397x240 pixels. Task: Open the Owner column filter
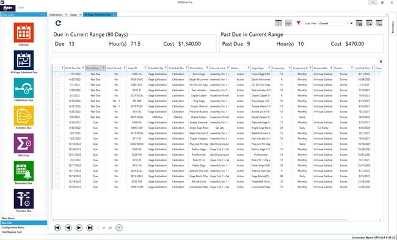click(352, 68)
